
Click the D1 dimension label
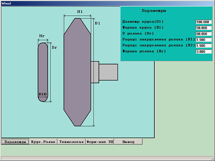97,23
